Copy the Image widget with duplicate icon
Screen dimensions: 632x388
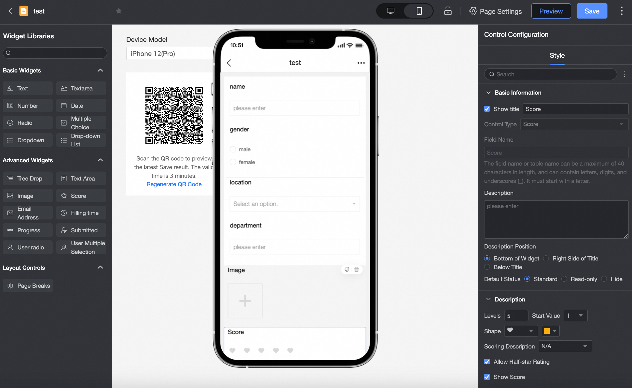pos(347,269)
